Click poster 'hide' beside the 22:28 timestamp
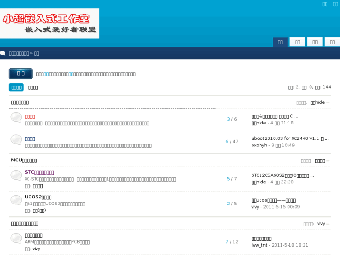 pos(259,182)
